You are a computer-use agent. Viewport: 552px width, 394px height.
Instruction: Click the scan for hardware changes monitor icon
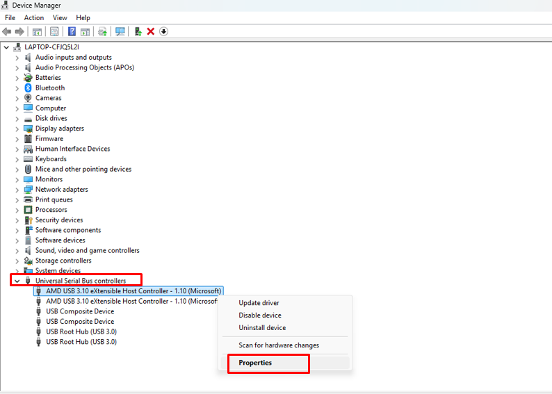[120, 31]
